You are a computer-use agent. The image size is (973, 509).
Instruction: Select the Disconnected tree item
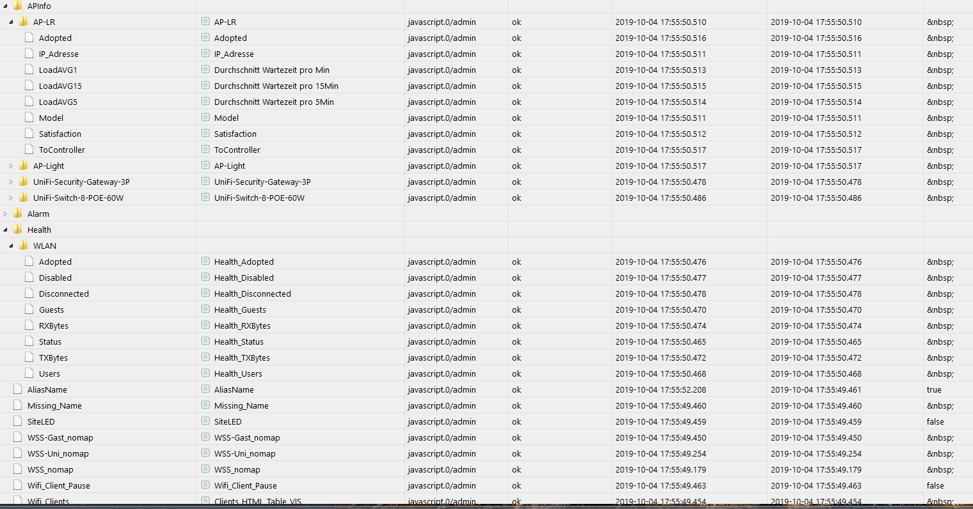point(64,294)
